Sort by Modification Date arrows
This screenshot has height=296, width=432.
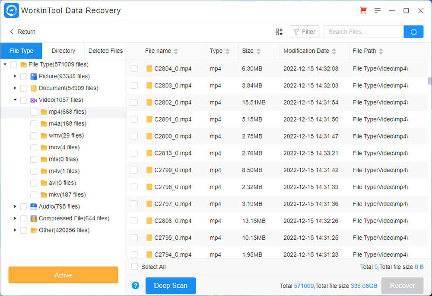[334, 51]
